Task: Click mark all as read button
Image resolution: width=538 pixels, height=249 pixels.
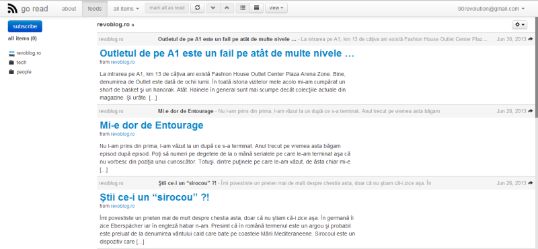Action: pos(167,8)
